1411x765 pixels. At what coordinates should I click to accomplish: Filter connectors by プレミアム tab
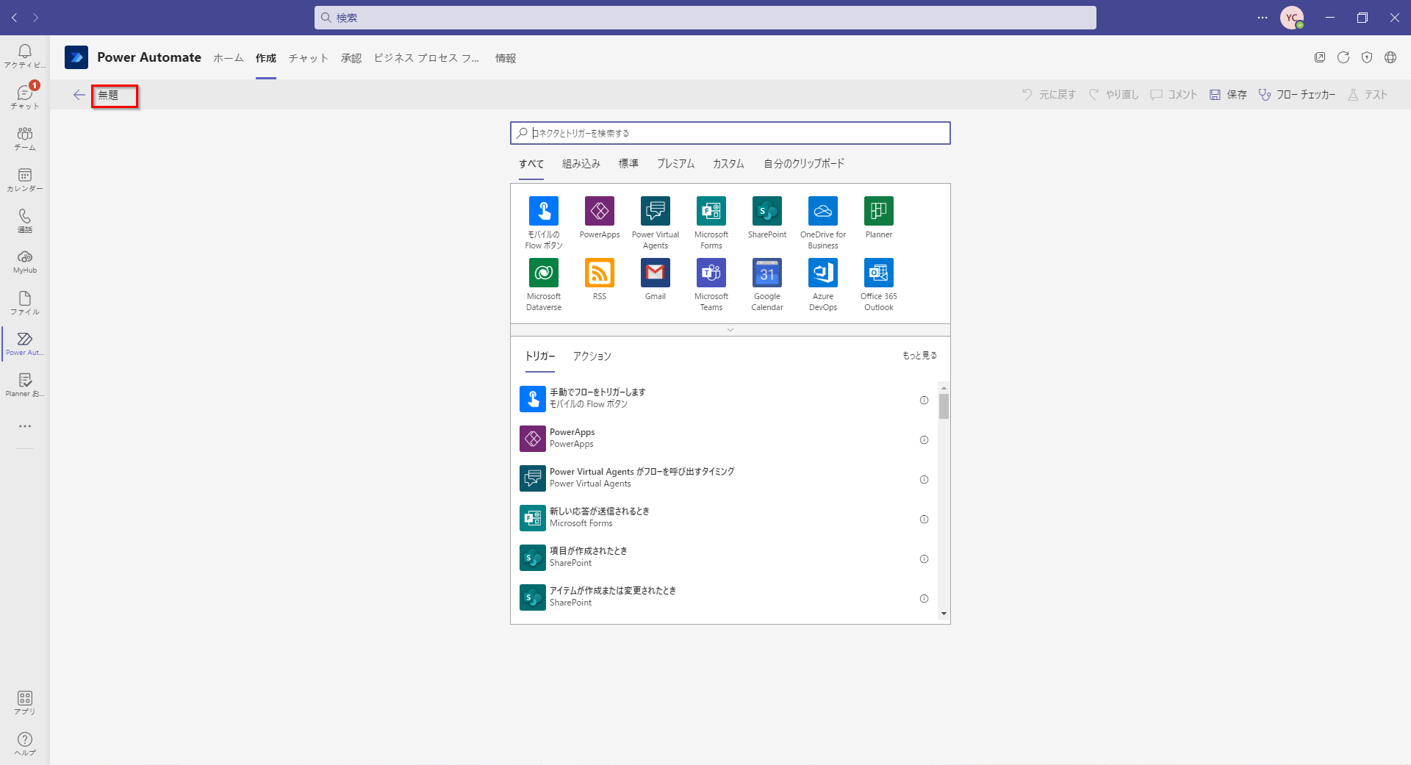(675, 164)
